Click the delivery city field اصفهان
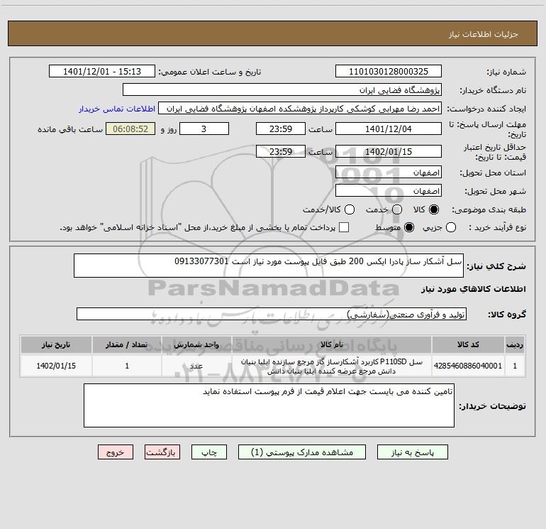Screen dimensions: 546x529 pos(389,191)
